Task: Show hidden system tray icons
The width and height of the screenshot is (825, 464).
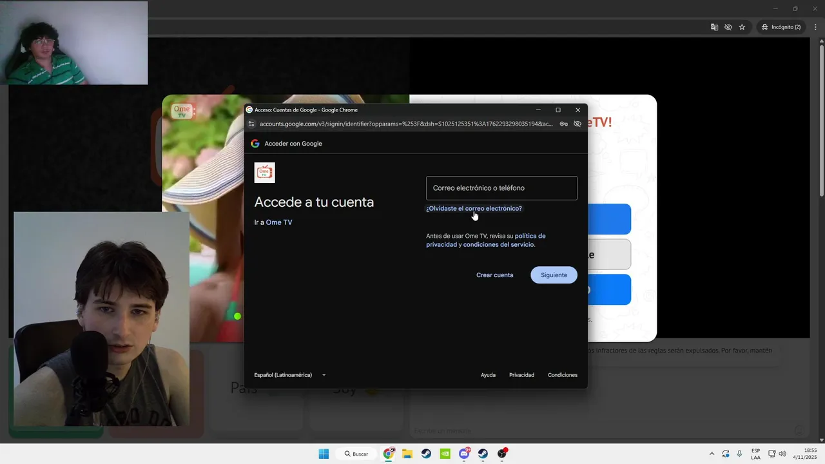Action: click(712, 454)
